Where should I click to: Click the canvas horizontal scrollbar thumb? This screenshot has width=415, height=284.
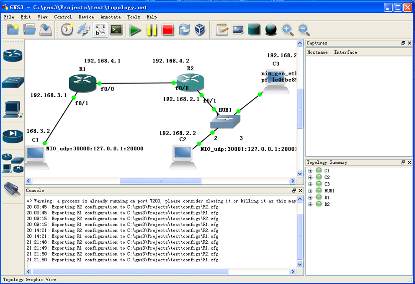coord(161,181)
